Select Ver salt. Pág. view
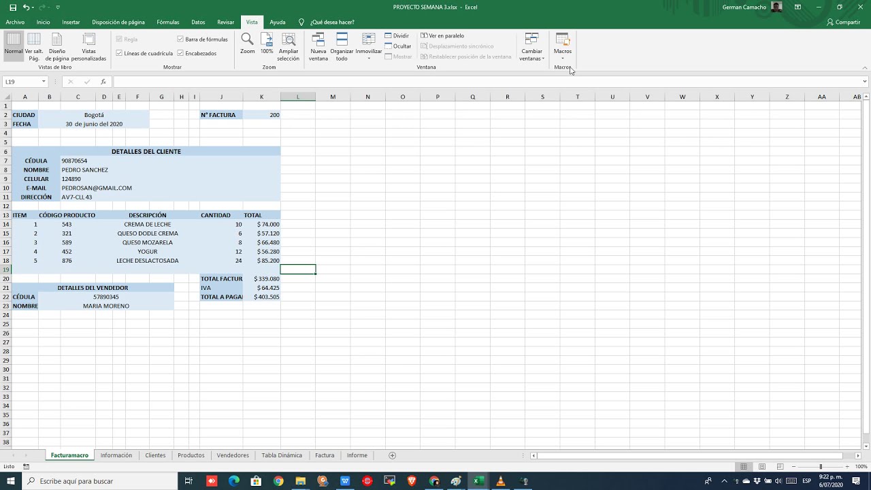This screenshot has width=871, height=490. (x=34, y=47)
